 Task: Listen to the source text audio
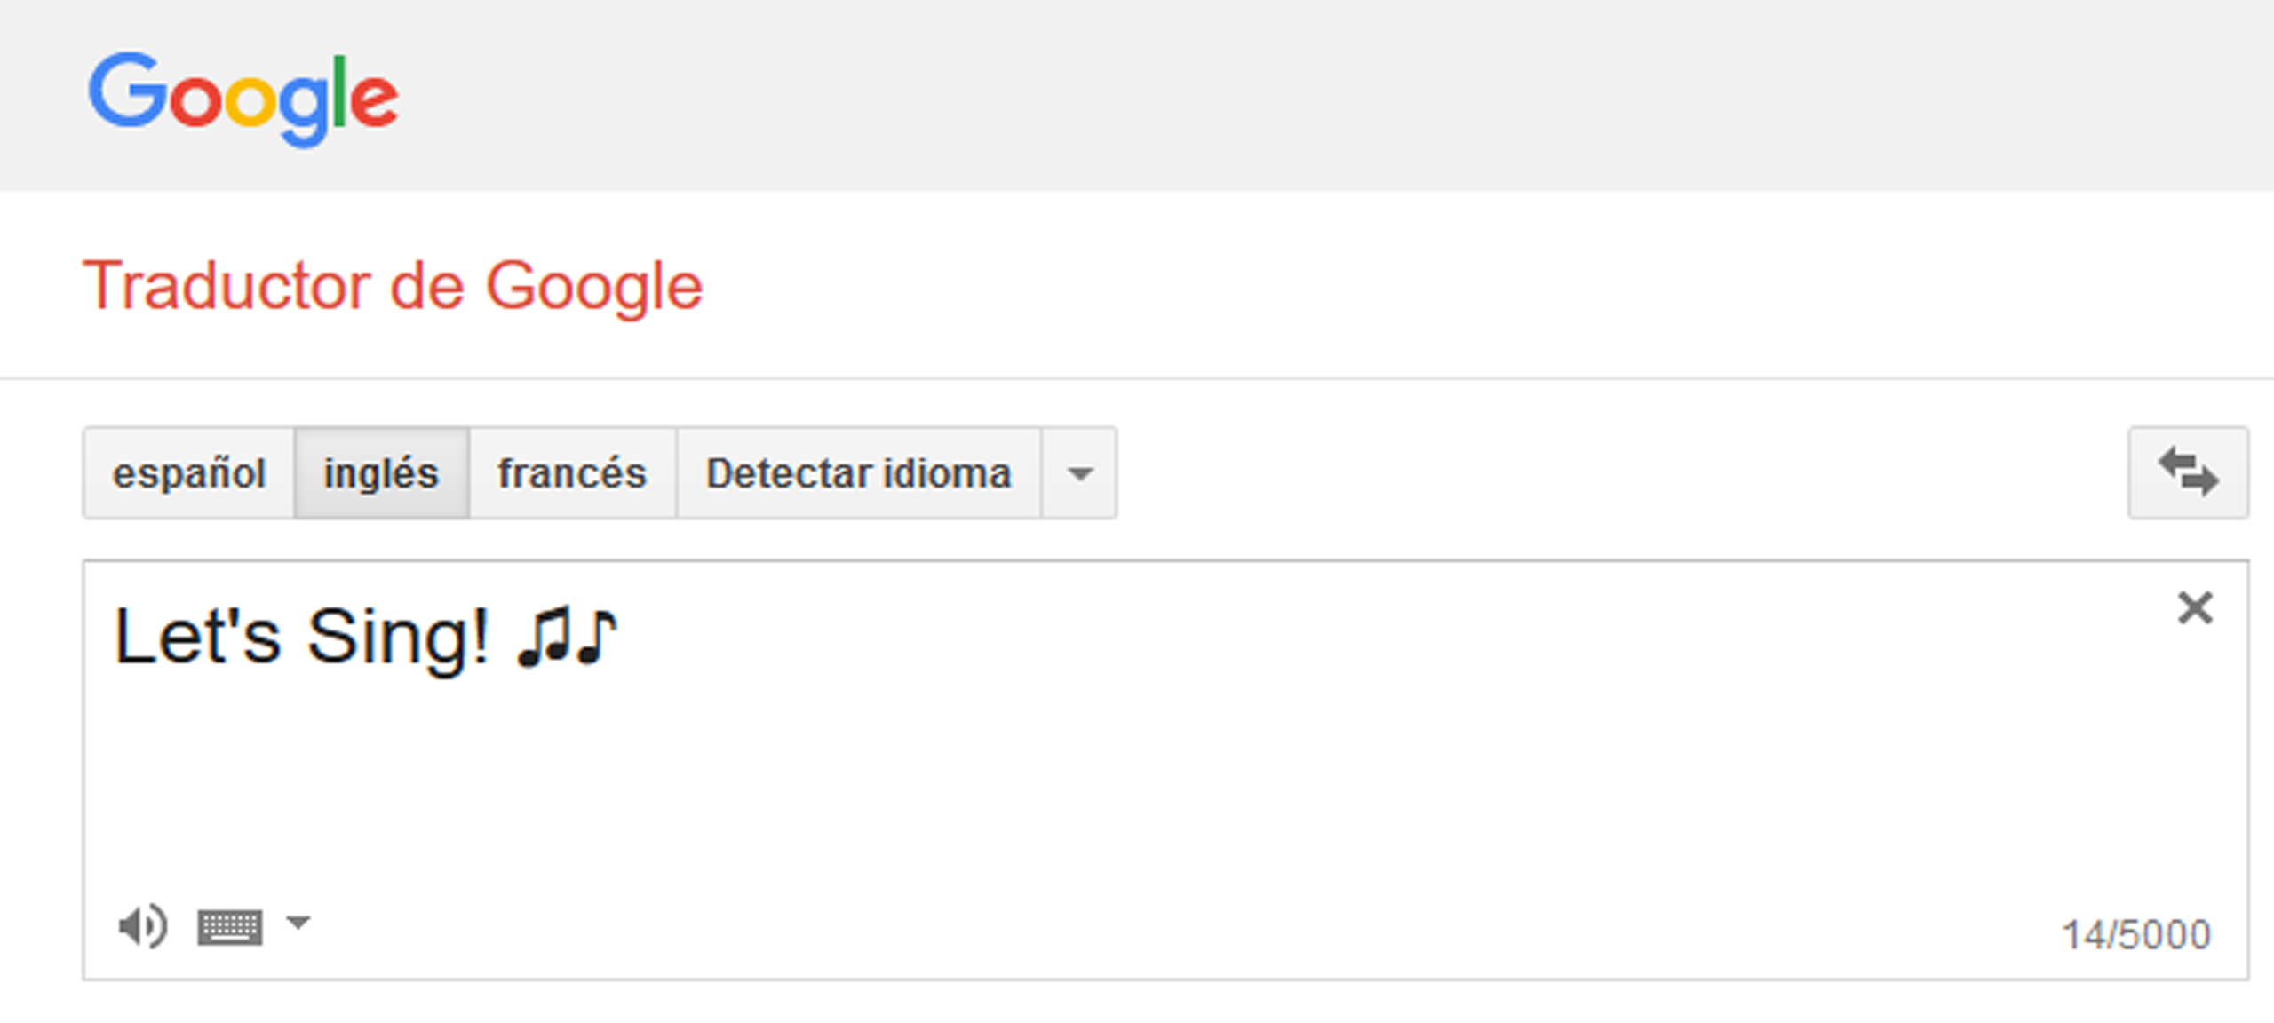pos(142,926)
